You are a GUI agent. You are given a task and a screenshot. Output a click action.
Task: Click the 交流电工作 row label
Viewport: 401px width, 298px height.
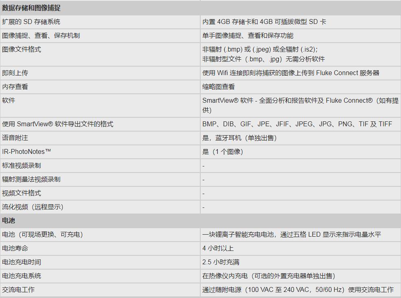[x=18, y=290]
